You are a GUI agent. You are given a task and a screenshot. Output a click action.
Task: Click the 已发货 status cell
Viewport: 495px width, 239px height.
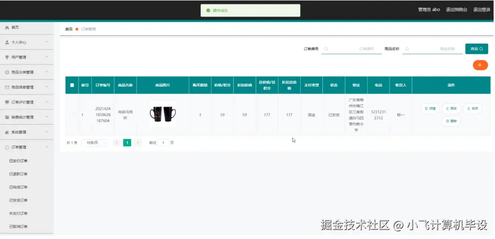coord(334,115)
